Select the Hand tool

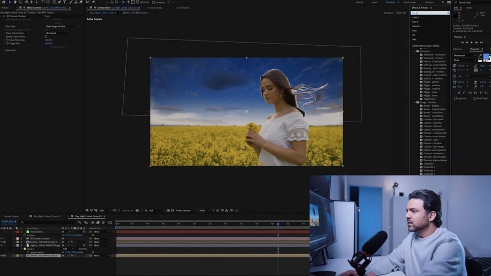point(15,2)
